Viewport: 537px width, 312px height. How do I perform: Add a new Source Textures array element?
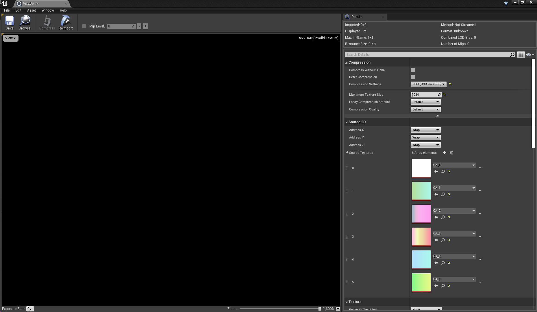(445, 153)
